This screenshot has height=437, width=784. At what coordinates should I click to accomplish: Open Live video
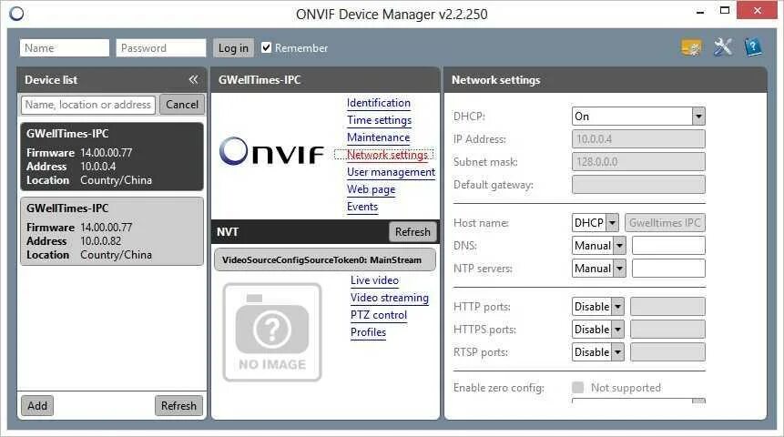374,280
